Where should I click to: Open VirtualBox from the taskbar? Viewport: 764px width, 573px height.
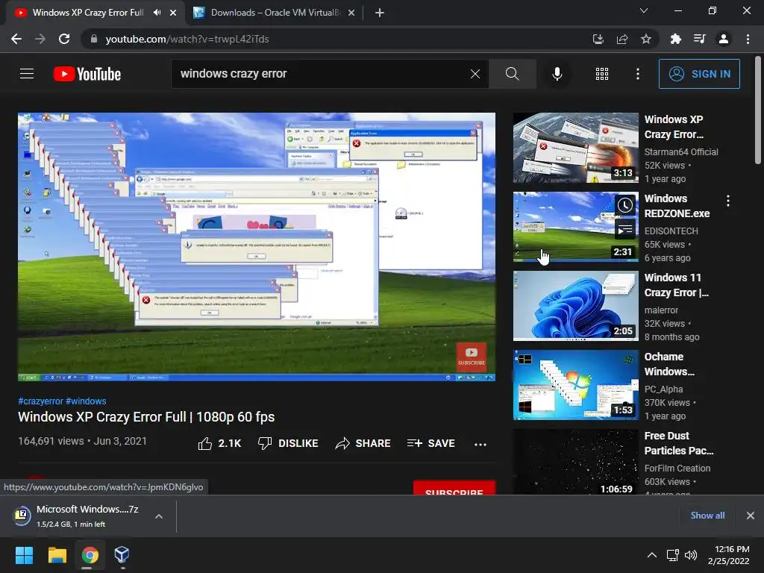click(x=122, y=555)
